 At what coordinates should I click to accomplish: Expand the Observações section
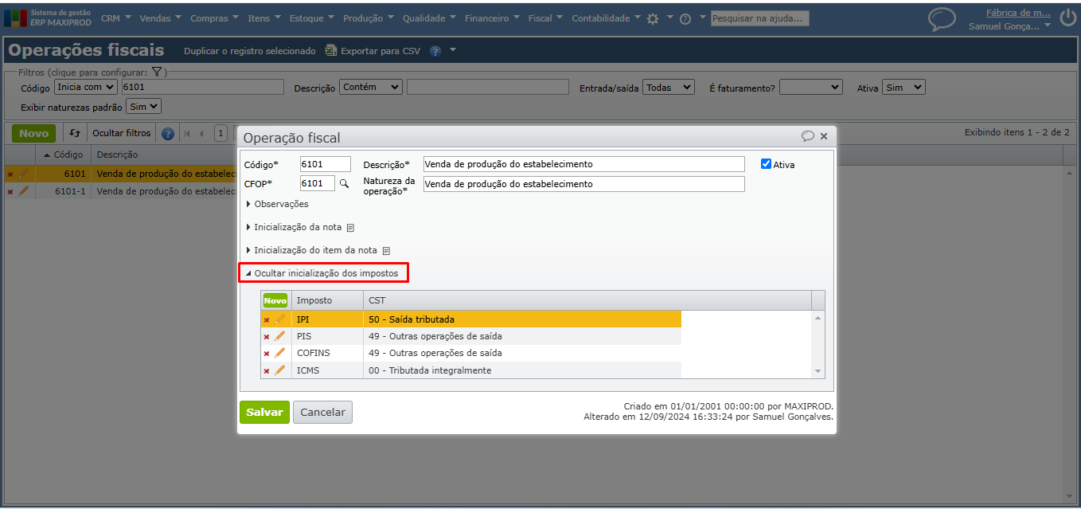click(277, 205)
